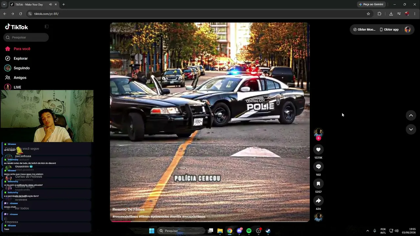Viewport: 420px width, 236px height.
Task: Open the volume icon in system tray
Action: (x=397, y=231)
